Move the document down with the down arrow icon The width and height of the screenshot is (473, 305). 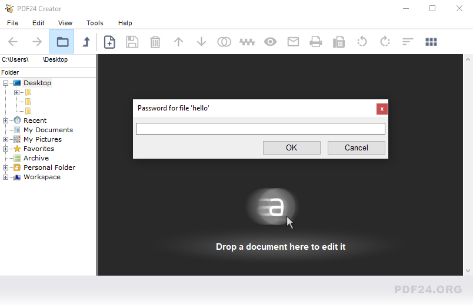[201, 42]
